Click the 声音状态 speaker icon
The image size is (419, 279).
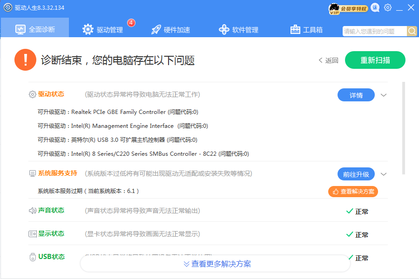(x=32, y=211)
